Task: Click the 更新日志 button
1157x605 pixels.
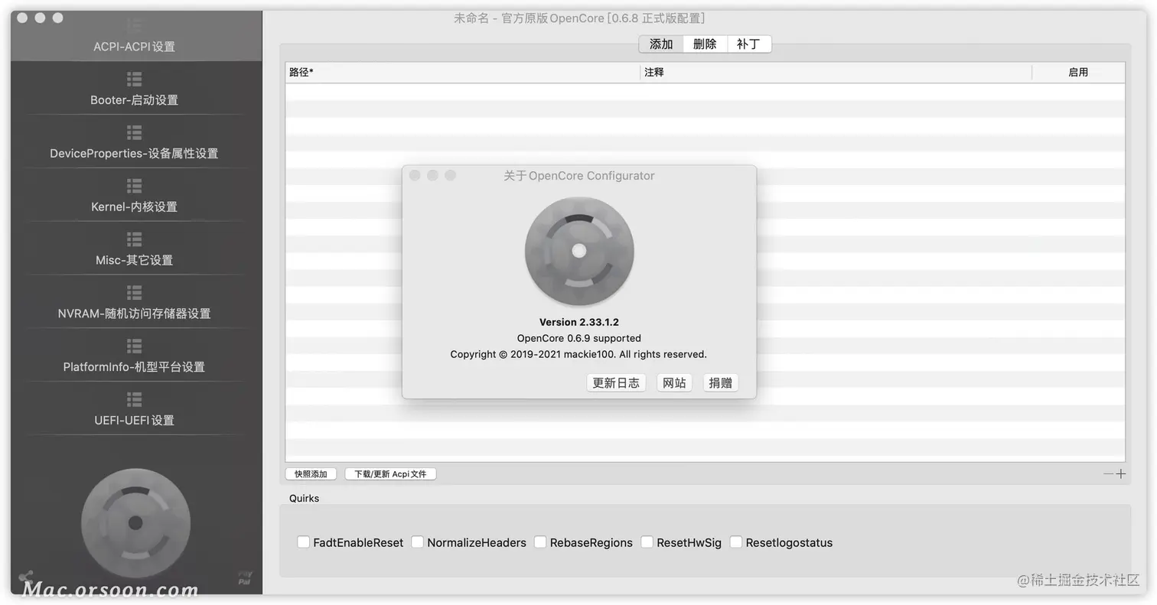Action: [x=616, y=382]
